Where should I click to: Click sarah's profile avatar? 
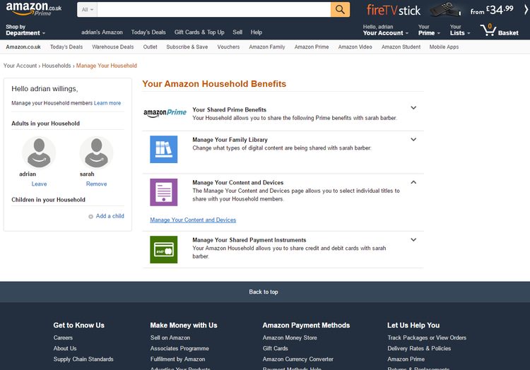click(96, 153)
